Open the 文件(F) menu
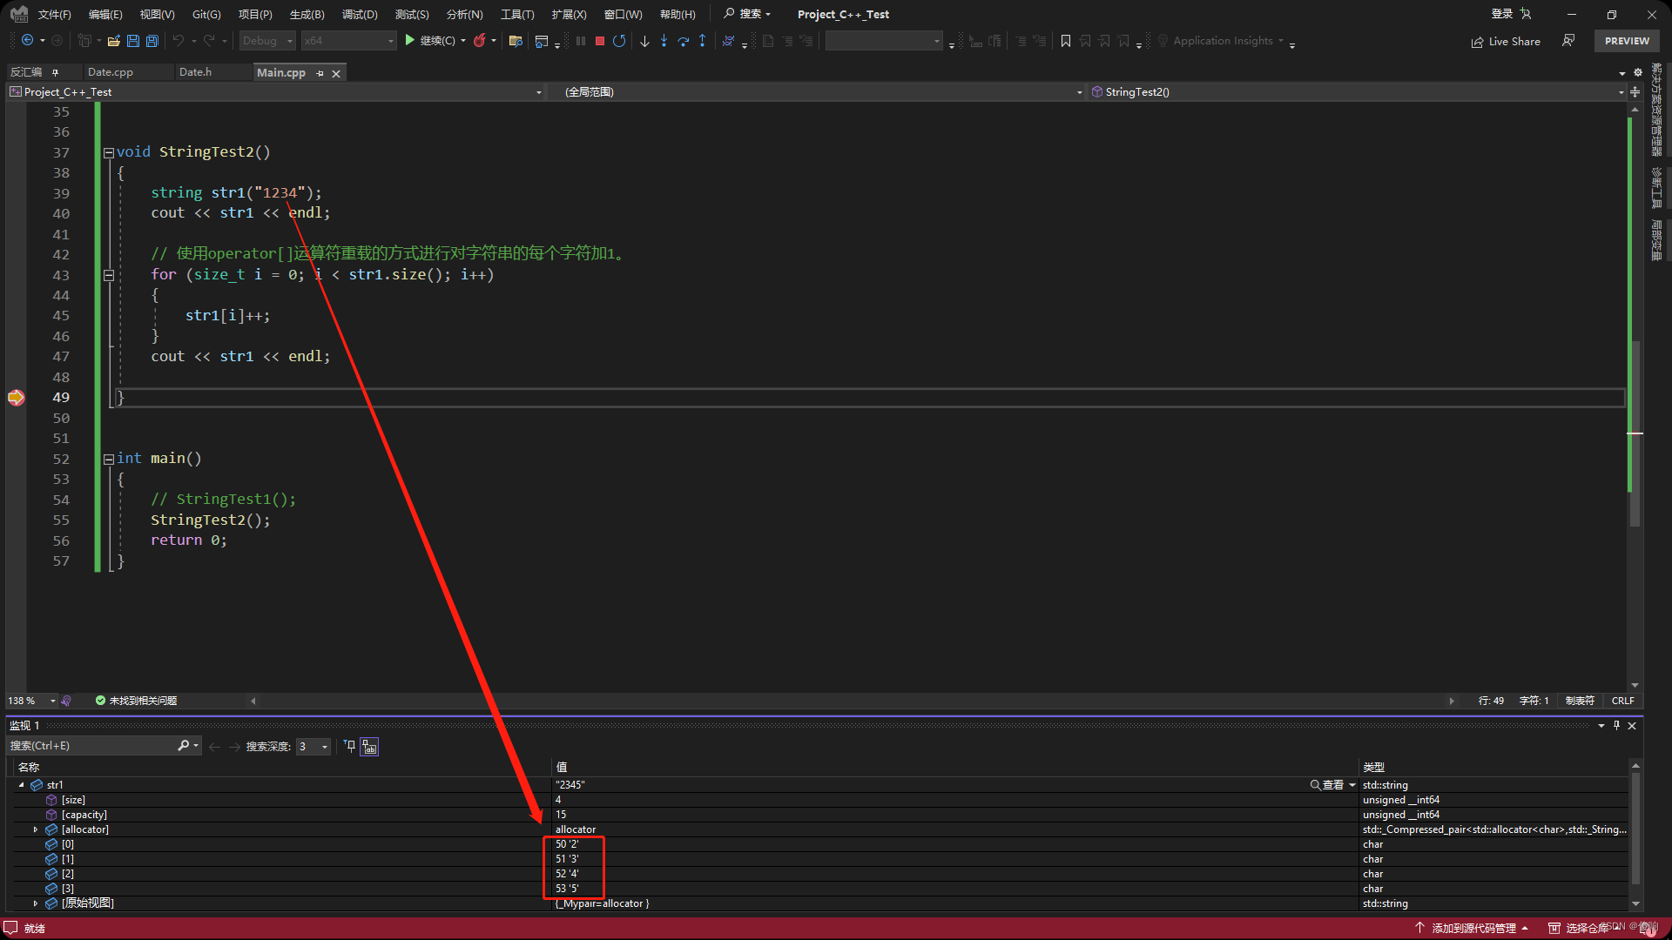Viewport: 1672px width, 940px height. pyautogui.click(x=54, y=14)
